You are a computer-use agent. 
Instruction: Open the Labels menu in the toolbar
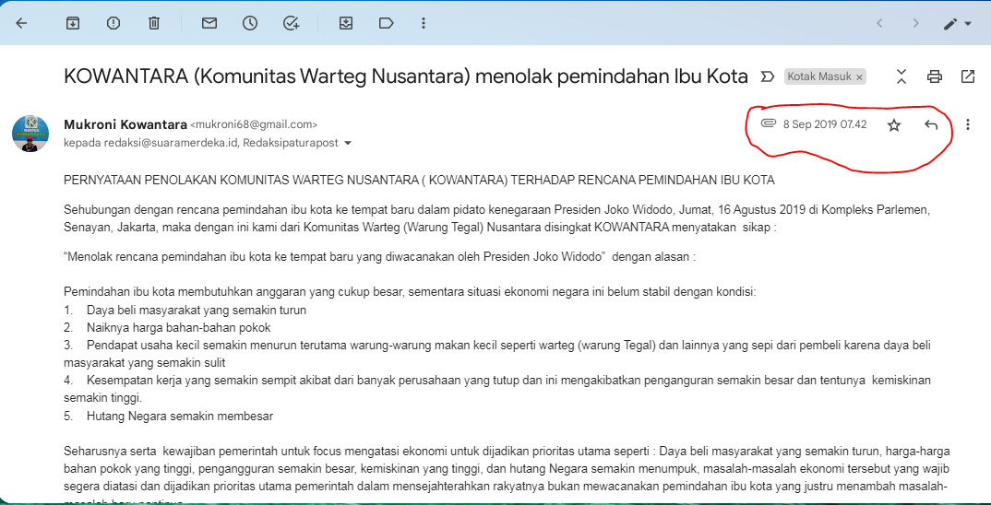click(x=386, y=23)
